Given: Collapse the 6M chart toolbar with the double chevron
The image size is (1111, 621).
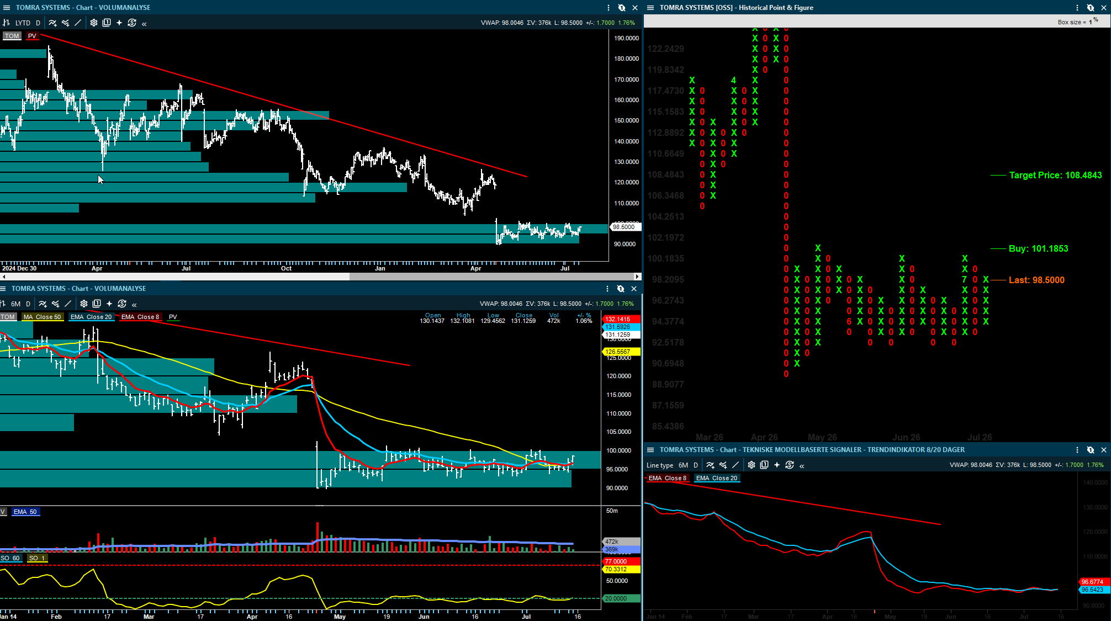Looking at the screenshot, I should (134, 304).
